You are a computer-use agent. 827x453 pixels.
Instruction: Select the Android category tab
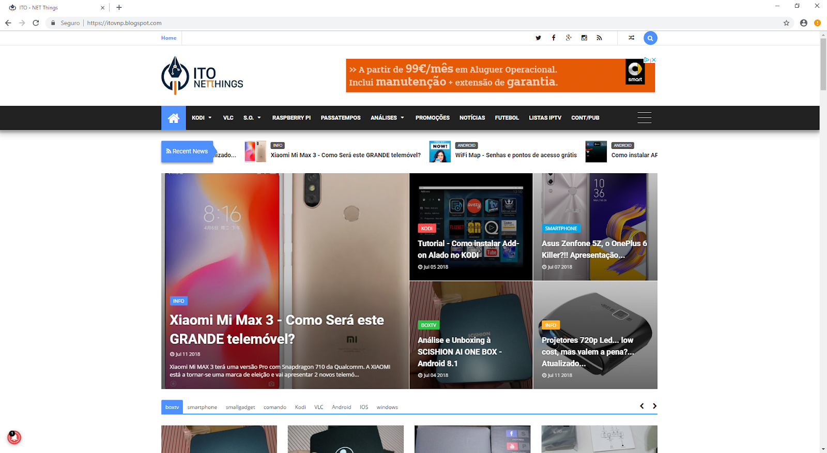pos(342,407)
